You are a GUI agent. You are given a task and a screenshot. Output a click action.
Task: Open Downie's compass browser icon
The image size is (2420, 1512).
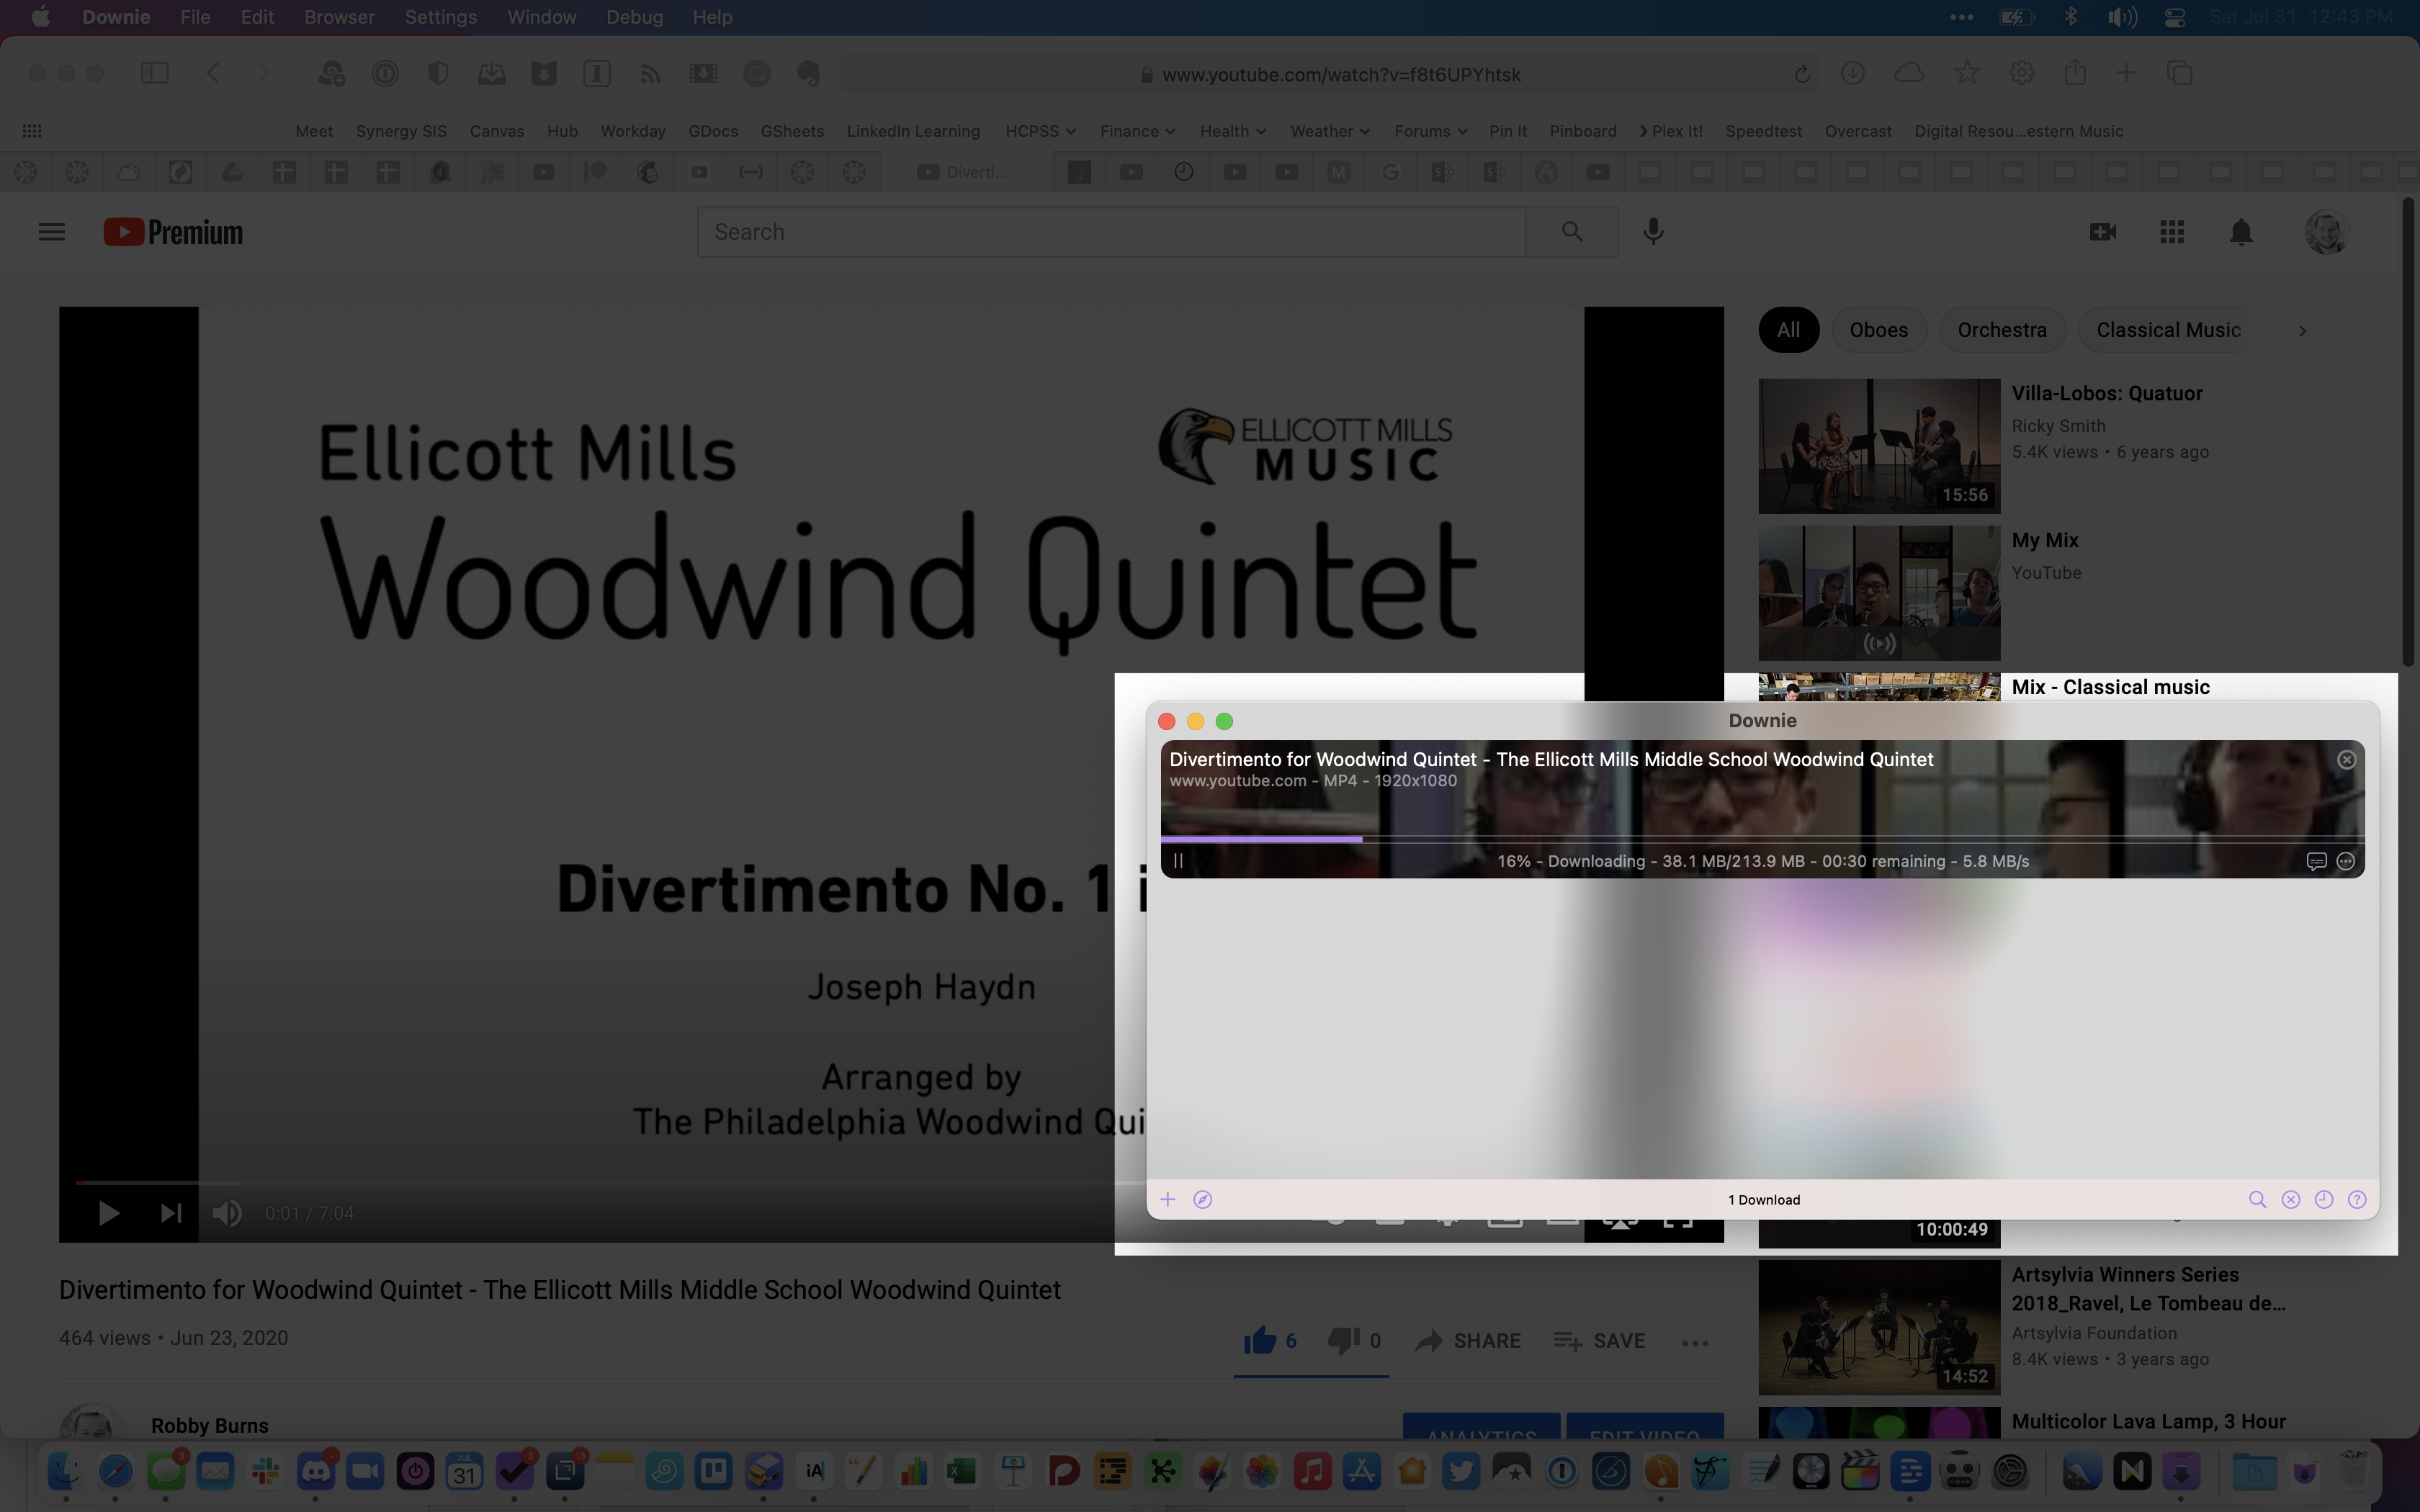tap(1202, 1199)
